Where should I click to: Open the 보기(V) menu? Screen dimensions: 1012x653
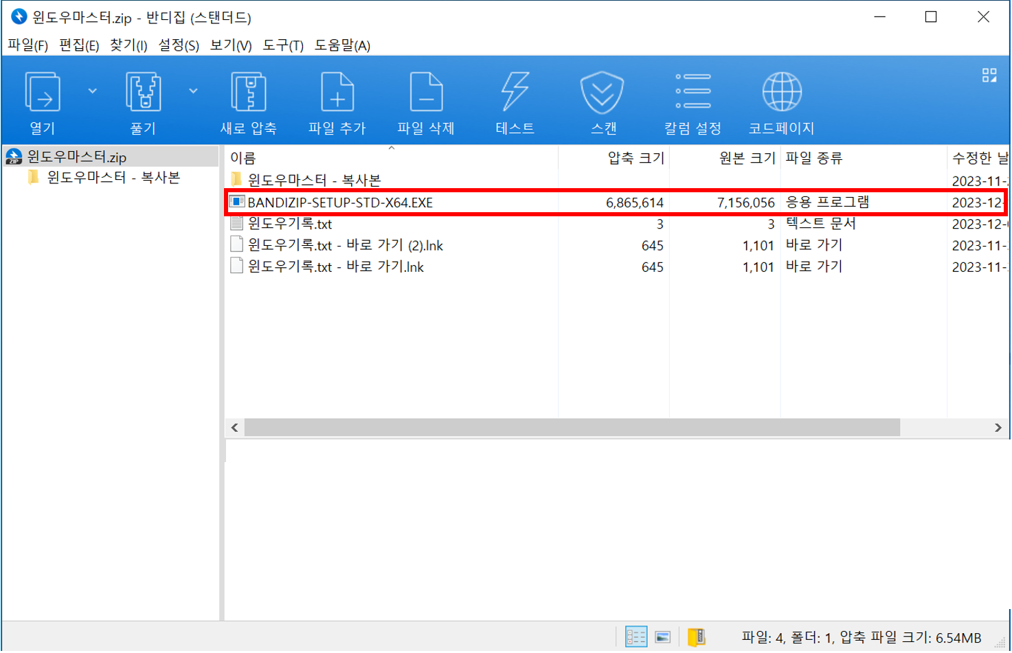point(231,45)
